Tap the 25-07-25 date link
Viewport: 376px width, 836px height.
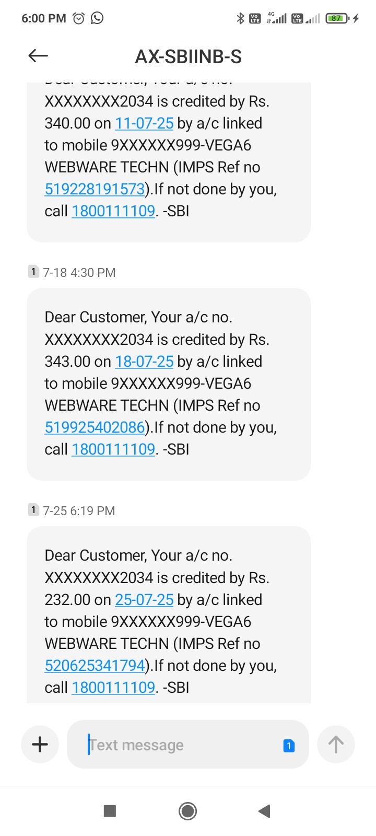coord(144,600)
